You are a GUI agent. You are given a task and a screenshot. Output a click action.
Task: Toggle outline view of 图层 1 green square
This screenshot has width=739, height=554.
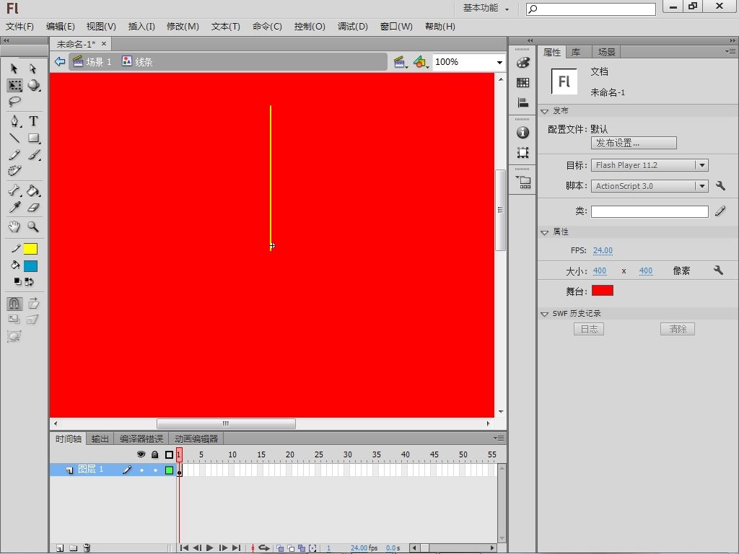(x=169, y=470)
